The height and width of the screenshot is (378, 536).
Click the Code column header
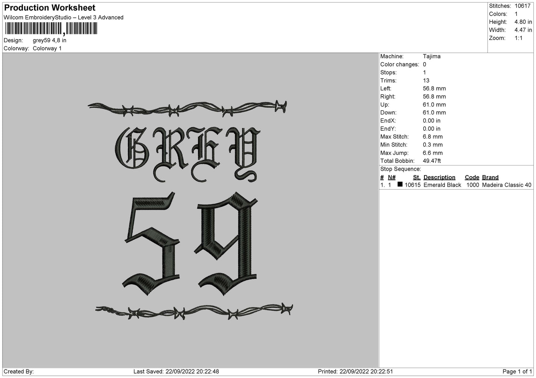[x=472, y=177]
